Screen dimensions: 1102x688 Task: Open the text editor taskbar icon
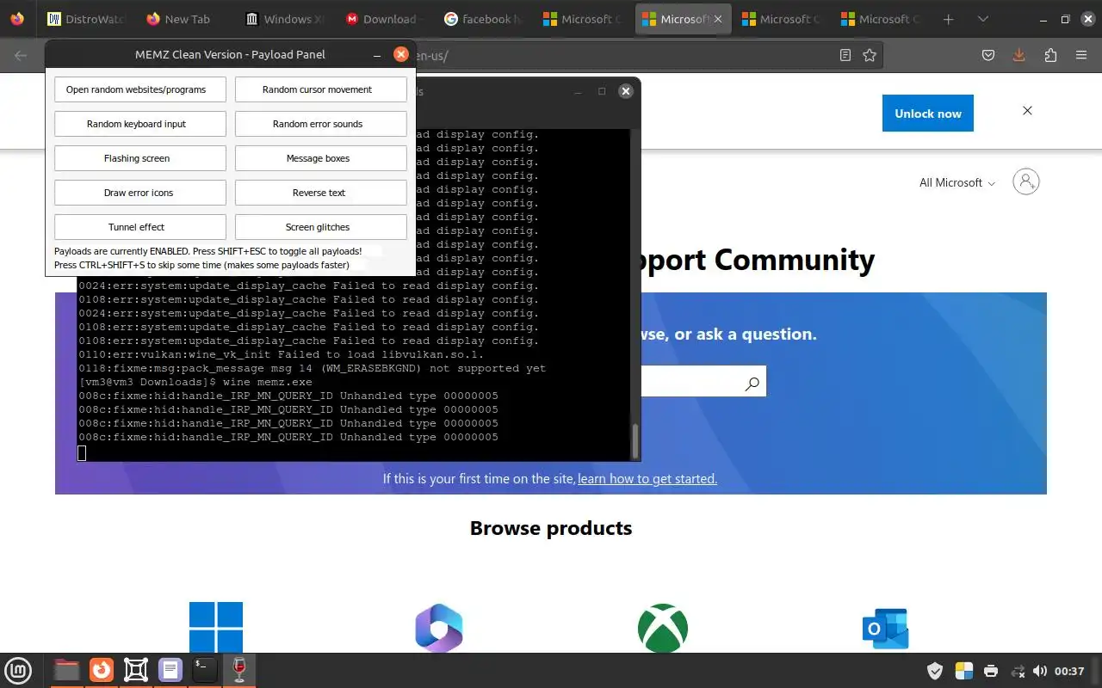click(x=170, y=670)
